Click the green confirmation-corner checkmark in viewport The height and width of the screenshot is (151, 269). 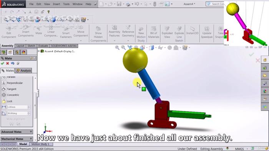[x=251, y=54]
